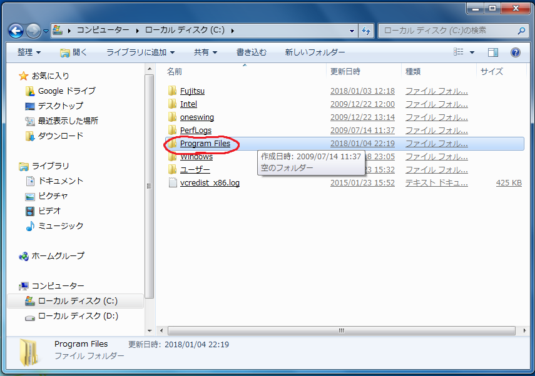Select コンピューター in the navigation pane
The width and height of the screenshot is (535, 376).
pyautogui.click(x=58, y=285)
